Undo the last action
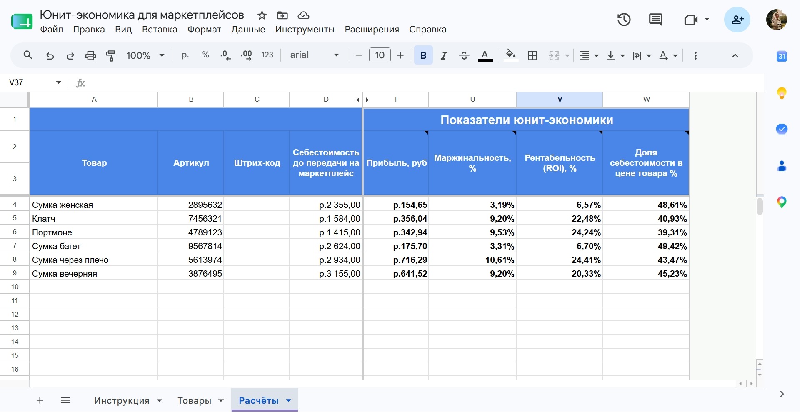Viewport: 800px width, 412px height. pos(50,55)
